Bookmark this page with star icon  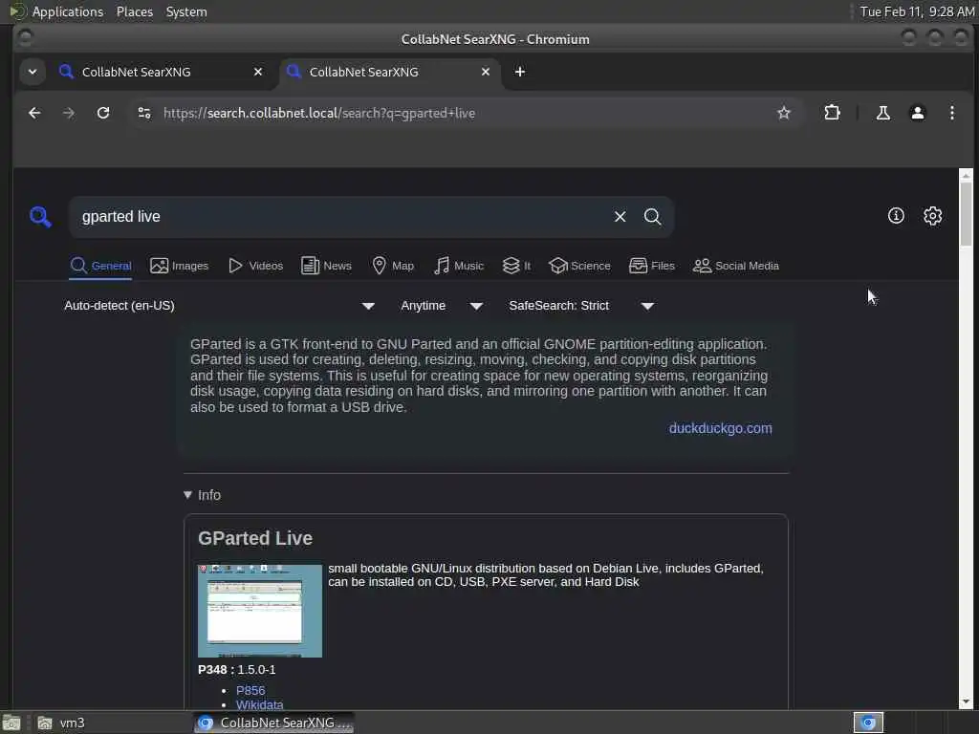tap(784, 113)
